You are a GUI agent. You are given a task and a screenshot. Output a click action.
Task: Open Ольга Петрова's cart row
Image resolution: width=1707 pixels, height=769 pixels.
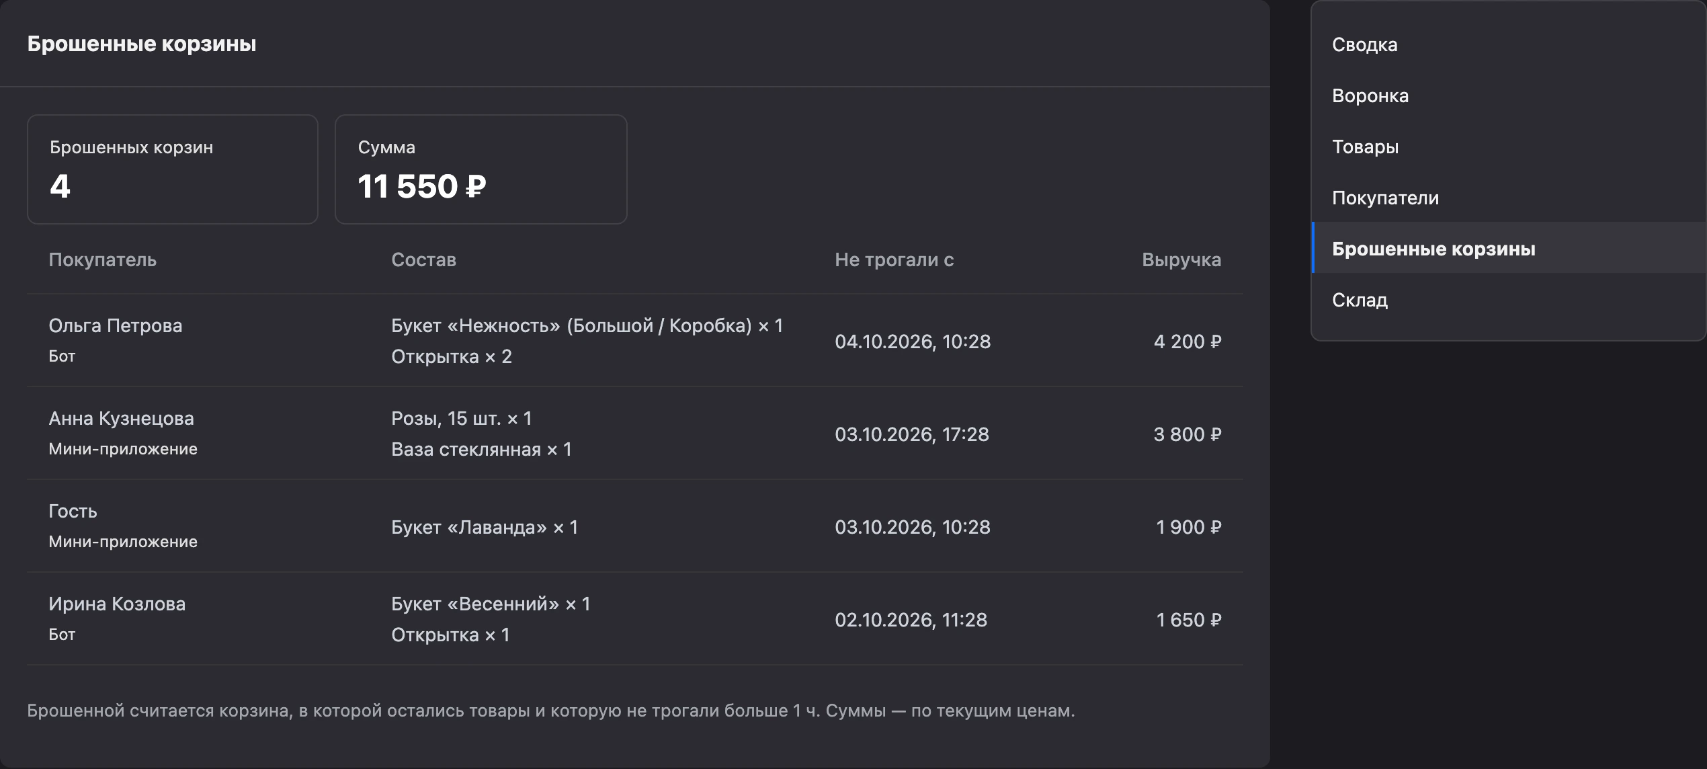(635, 341)
